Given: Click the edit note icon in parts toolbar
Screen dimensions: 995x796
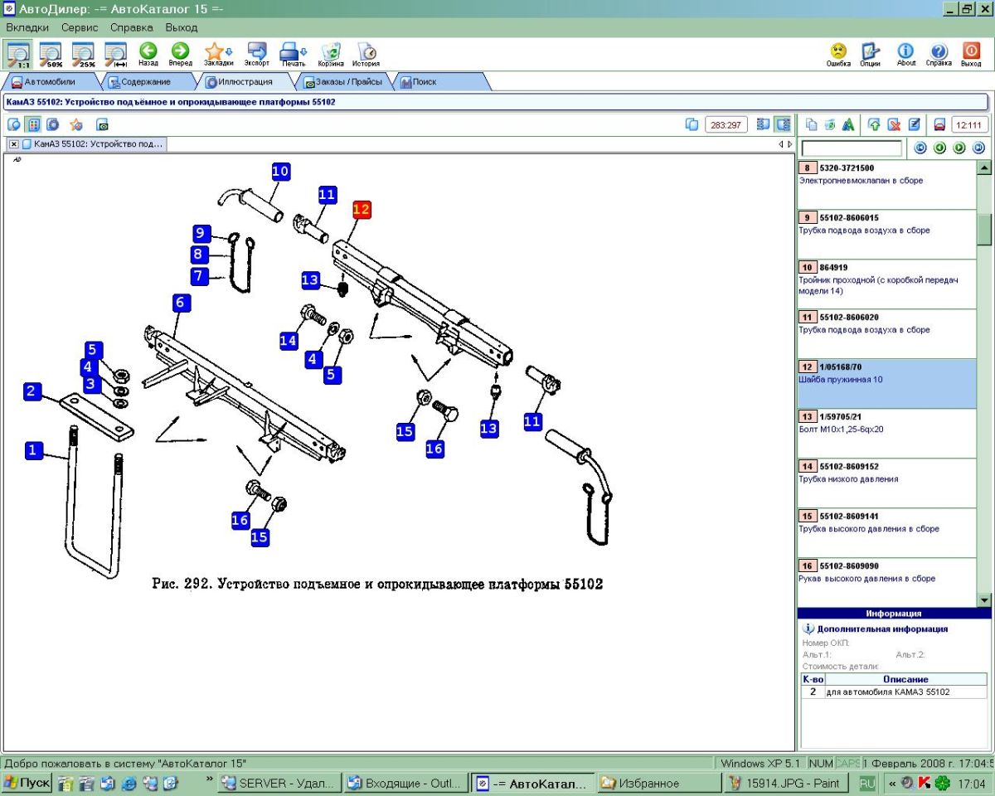Looking at the screenshot, I should pyautogui.click(x=915, y=124).
